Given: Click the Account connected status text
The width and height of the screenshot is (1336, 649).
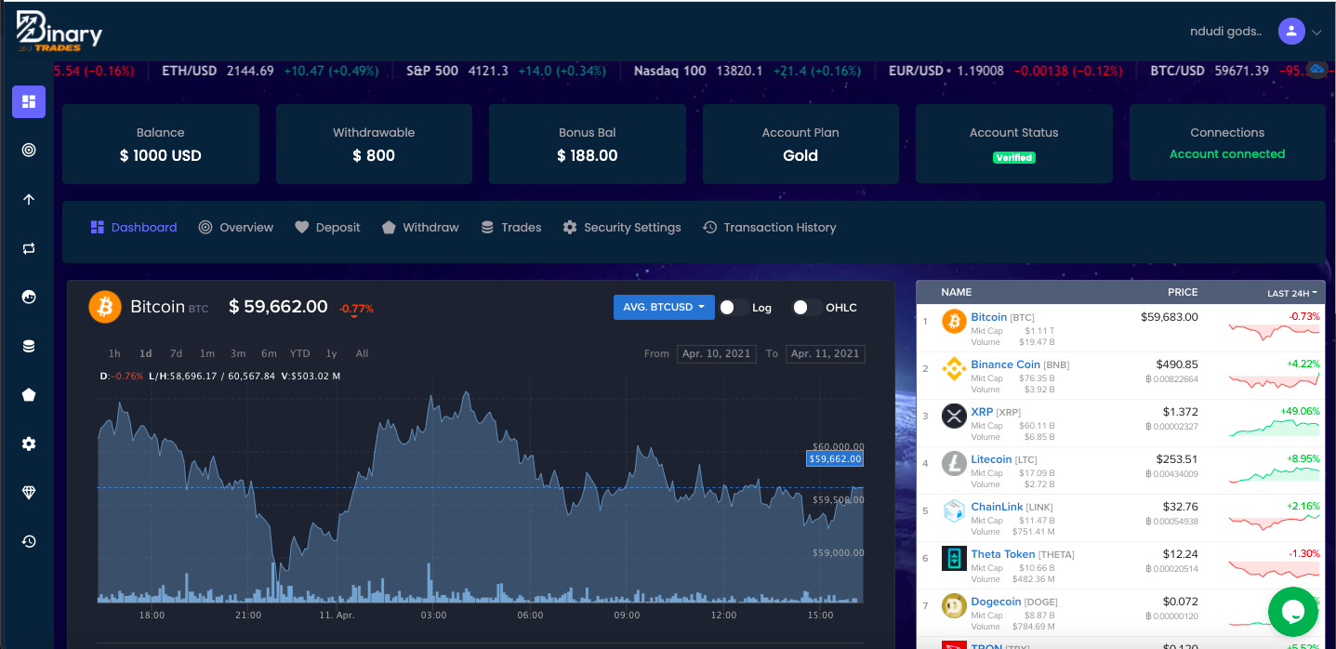Looking at the screenshot, I should coord(1227,154).
